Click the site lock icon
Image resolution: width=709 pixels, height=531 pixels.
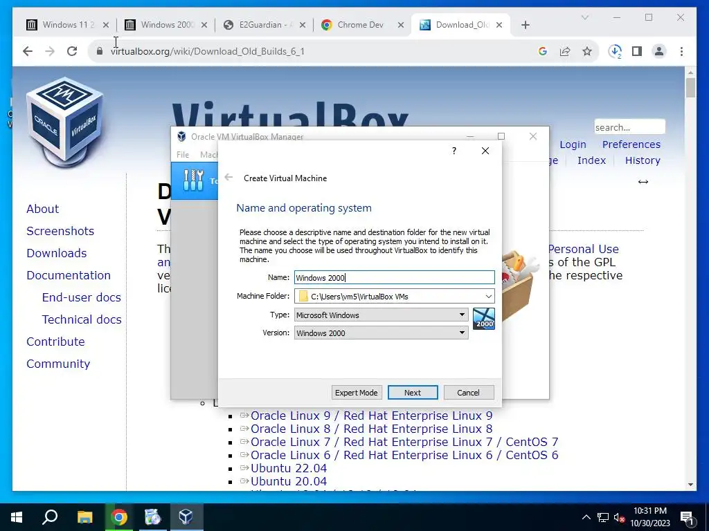click(x=100, y=51)
